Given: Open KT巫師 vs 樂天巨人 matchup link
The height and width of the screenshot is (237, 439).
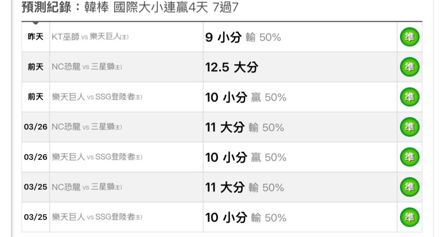Looking at the screenshot, I should click(x=90, y=37).
